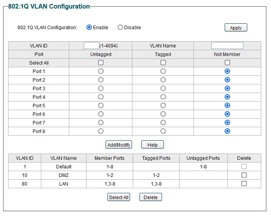Viewport: 271px width, 217px height.
Task: Click the Add/Modify button
Action: (119, 145)
